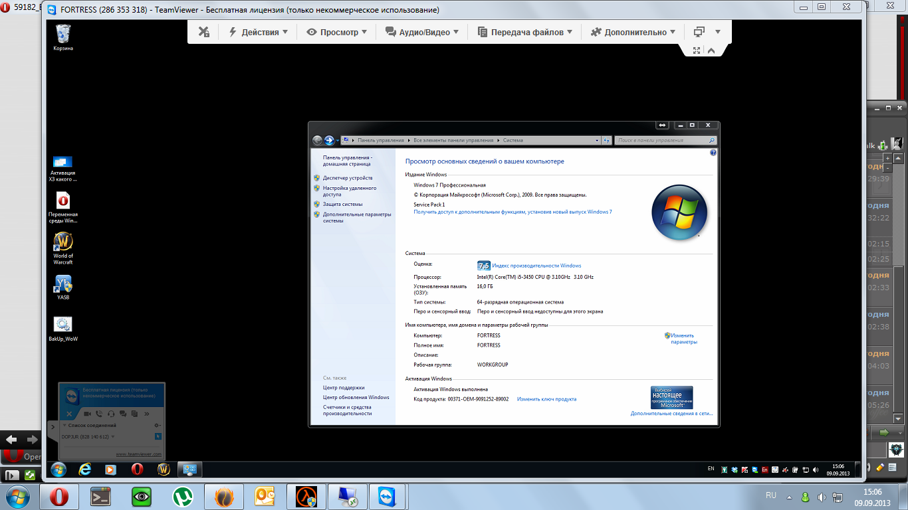Click the TeamViewer panel video camera icon
The image size is (908, 510).
pyautogui.click(x=87, y=413)
